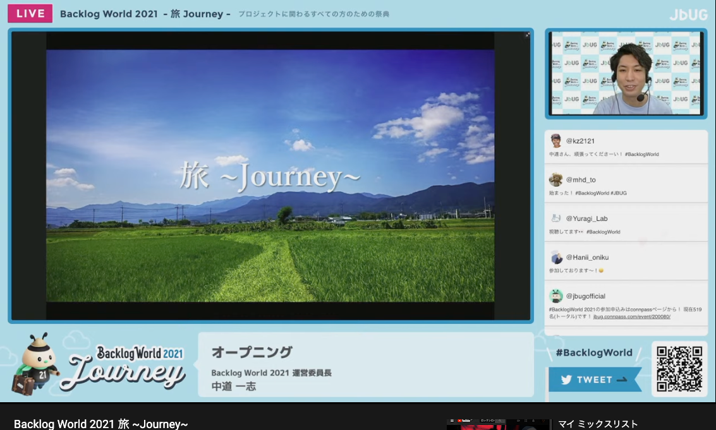Click the QR code
Image resolution: width=716 pixels, height=430 pixels.
pyautogui.click(x=679, y=368)
